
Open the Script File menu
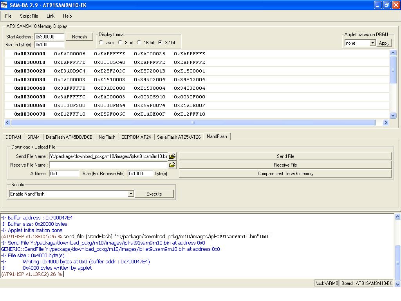click(x=29, y=16)
